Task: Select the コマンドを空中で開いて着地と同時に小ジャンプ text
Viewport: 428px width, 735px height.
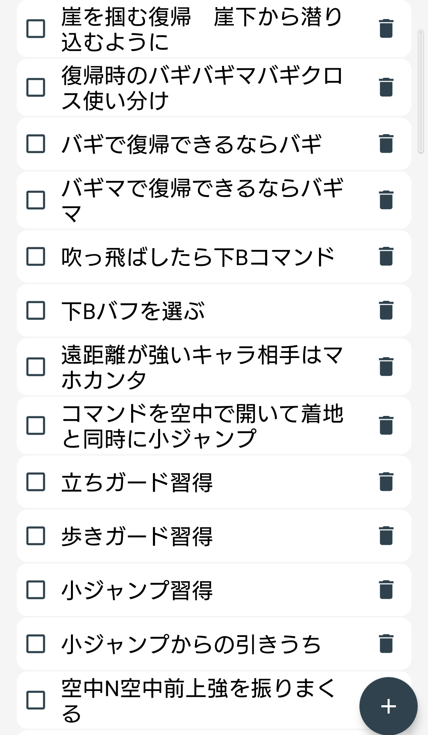Action: [202, 425]
